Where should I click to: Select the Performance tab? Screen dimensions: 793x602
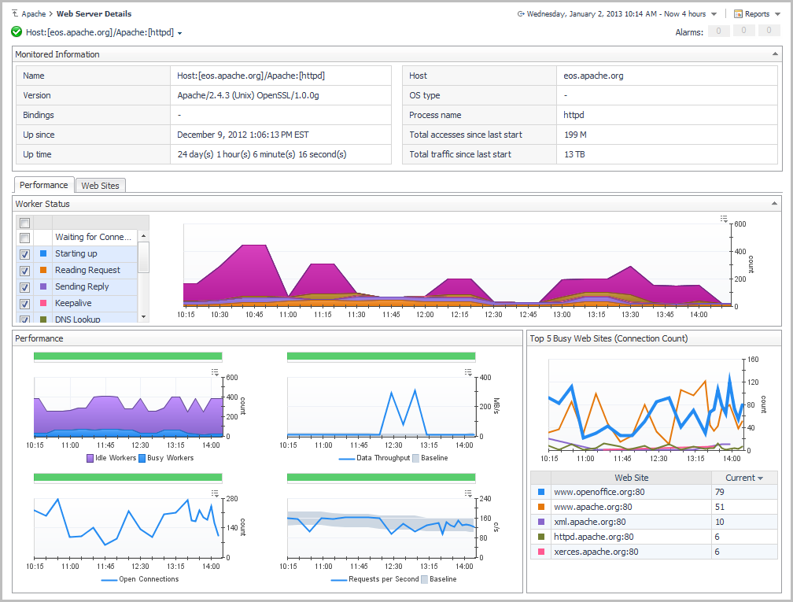point(44,186)
